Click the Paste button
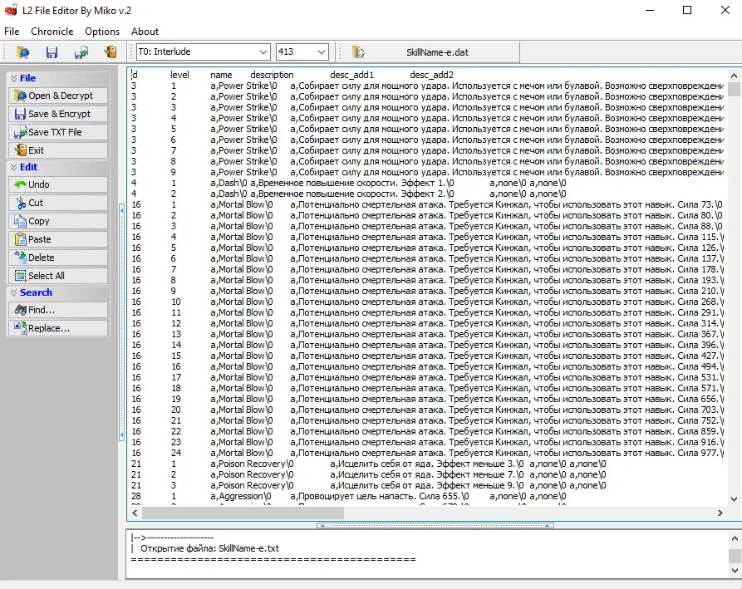Screen dimensions: 742x589 click(58, 239)
